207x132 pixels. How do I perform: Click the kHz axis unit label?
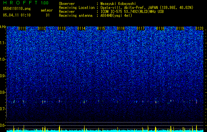coord(3,27)
